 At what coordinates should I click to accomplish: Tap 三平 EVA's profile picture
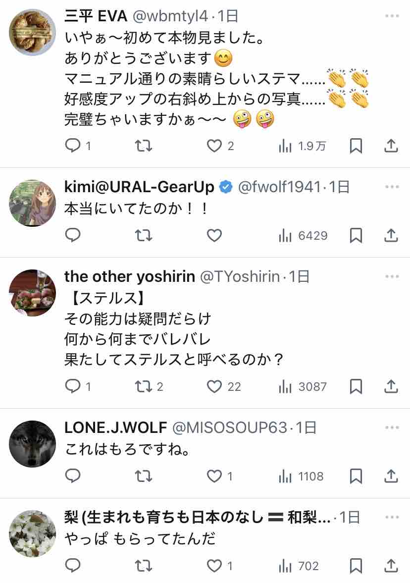coord(33,32)
